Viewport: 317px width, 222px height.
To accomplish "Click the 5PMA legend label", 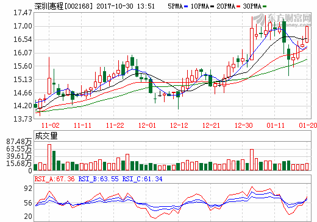I will tap(175, 6).
